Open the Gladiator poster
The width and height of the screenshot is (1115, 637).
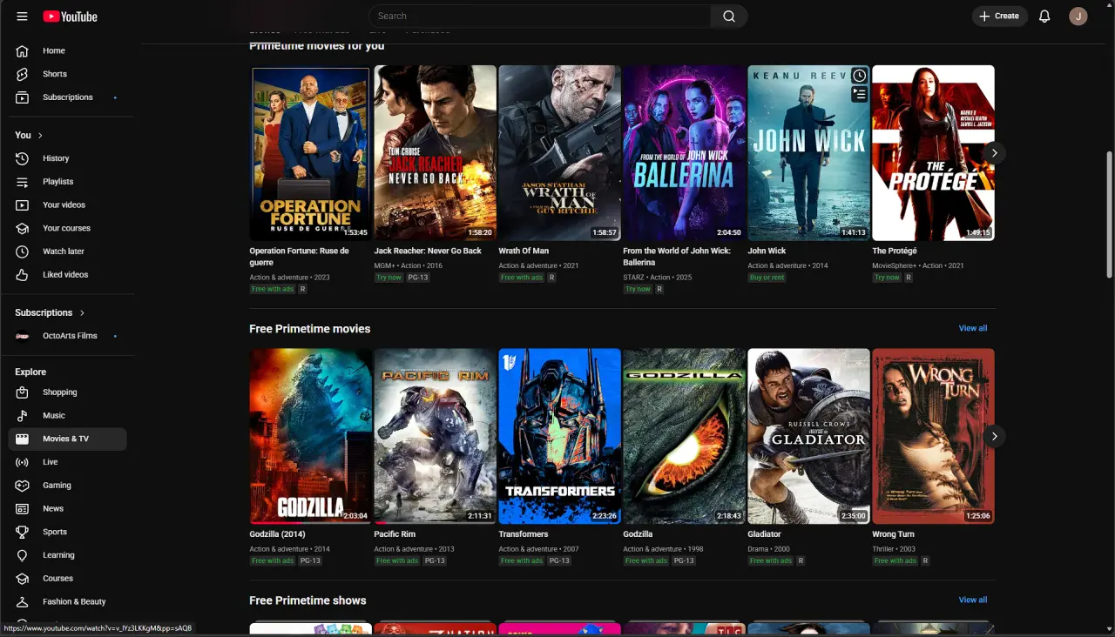coord(808,437)
